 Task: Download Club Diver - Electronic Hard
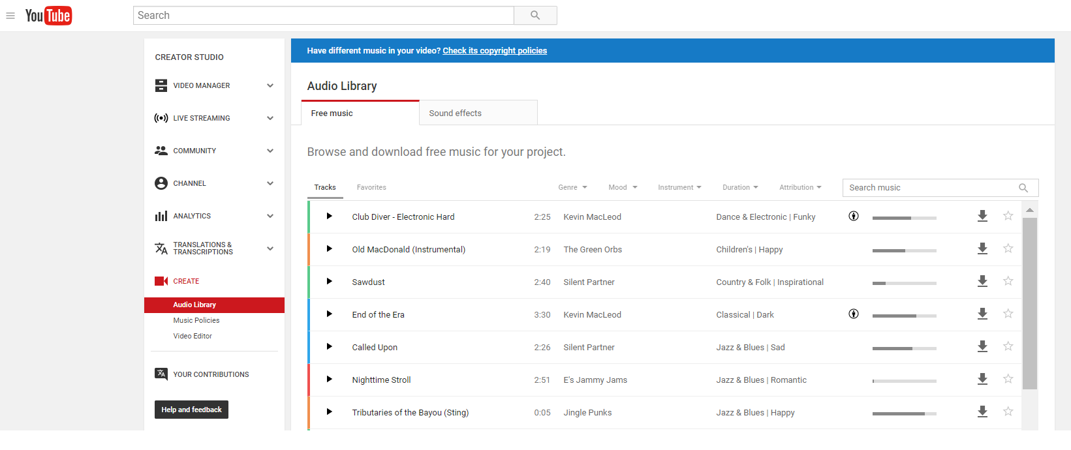tap(982, 216)
